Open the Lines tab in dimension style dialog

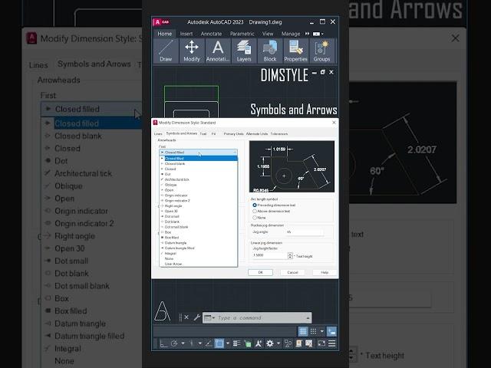tap(158, 134)
